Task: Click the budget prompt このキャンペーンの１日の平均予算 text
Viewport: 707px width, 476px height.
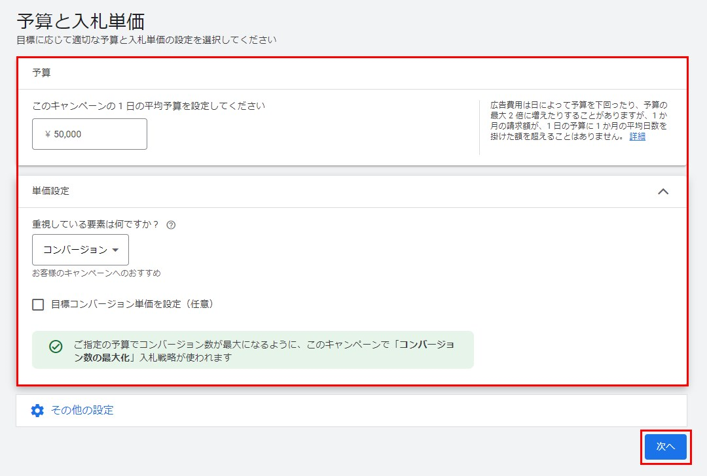Action: pyautogui.click(x=149, y=106)
